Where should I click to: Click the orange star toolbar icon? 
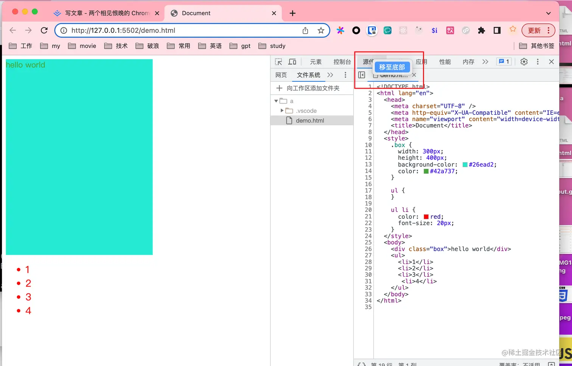click(x=513, y=29)
